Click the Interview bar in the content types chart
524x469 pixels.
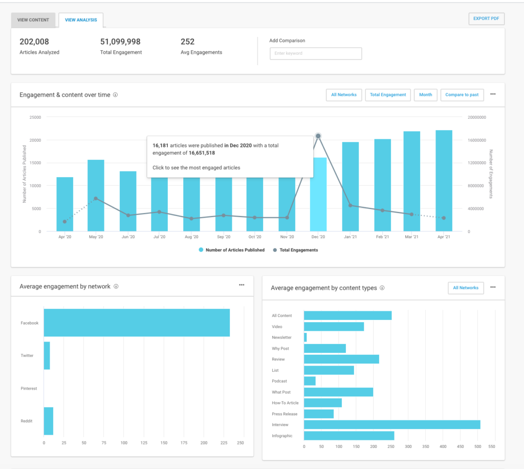point(391,424)
